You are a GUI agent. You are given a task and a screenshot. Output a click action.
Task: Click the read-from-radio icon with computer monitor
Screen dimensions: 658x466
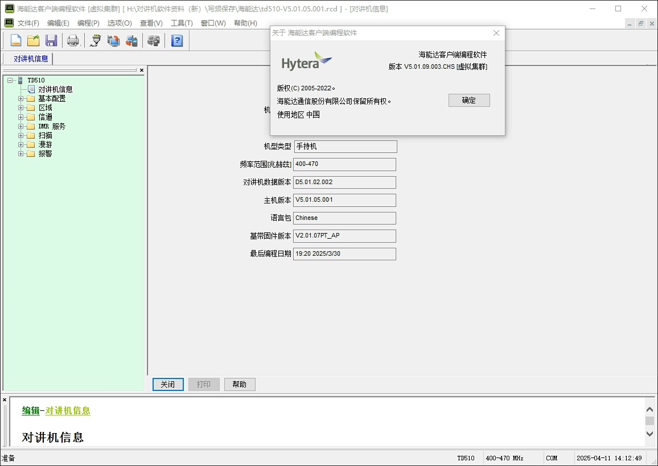(114, 40)
